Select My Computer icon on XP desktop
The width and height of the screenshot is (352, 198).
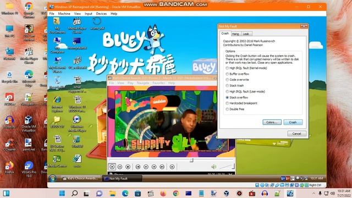click(x=57, y=45)
